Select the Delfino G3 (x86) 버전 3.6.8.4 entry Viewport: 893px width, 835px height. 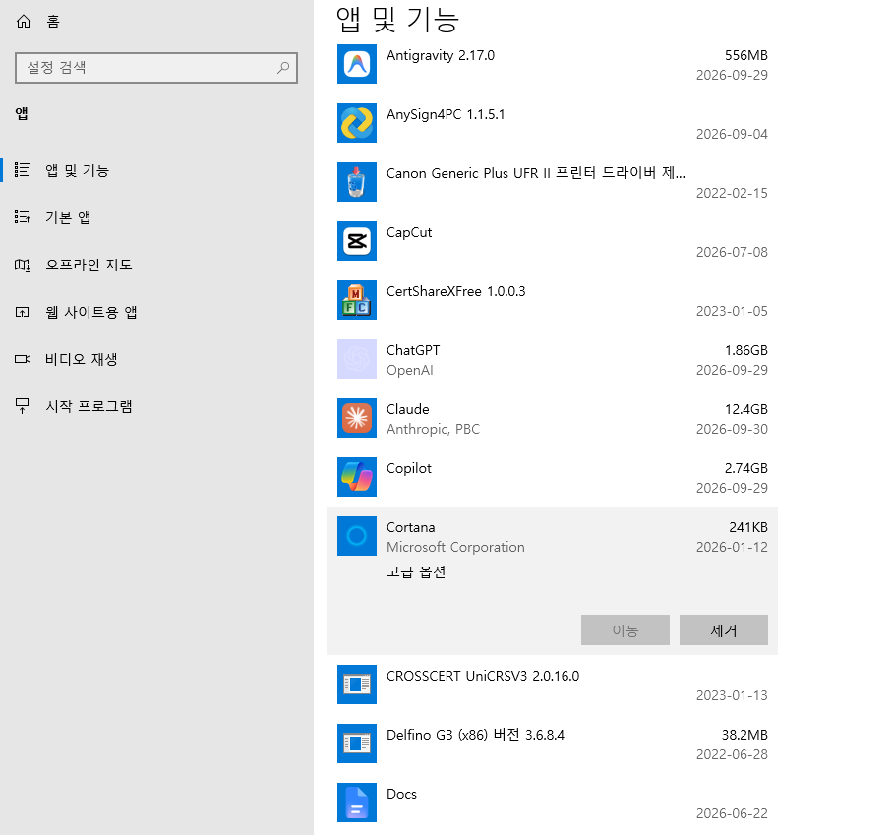475,735
